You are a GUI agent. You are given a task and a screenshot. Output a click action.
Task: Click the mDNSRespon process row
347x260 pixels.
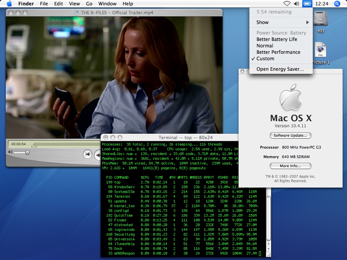click(x=182, y=253)
